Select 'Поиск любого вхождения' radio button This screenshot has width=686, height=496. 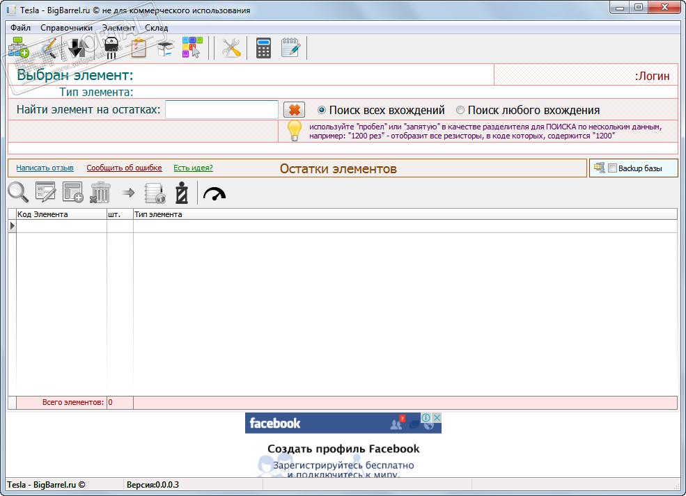(x=460, y=110)
